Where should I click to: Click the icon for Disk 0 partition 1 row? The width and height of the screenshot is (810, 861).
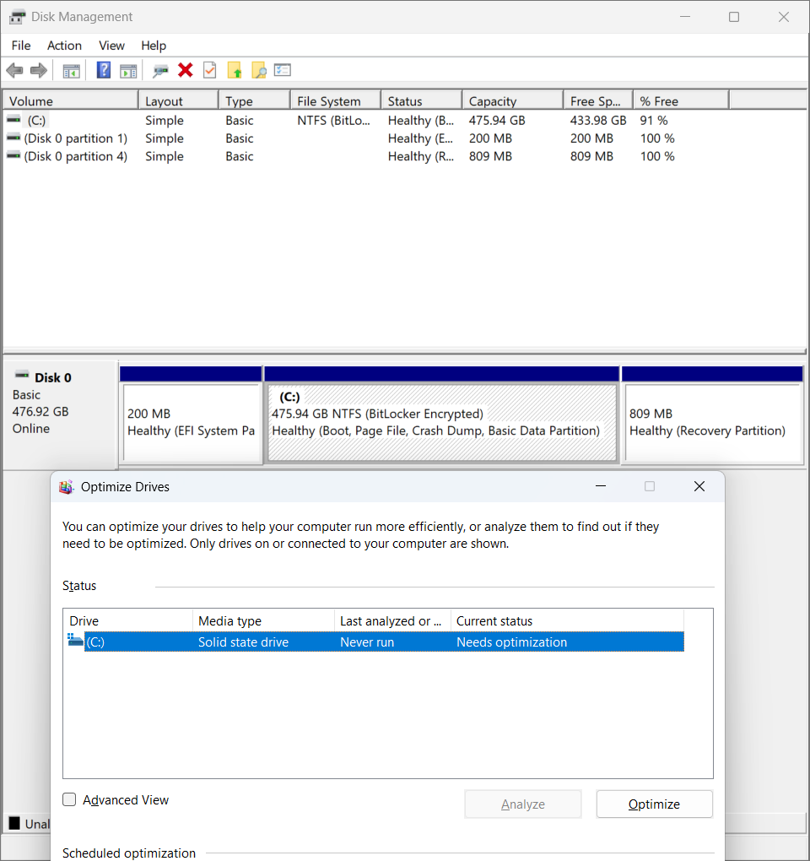point(13,138)
